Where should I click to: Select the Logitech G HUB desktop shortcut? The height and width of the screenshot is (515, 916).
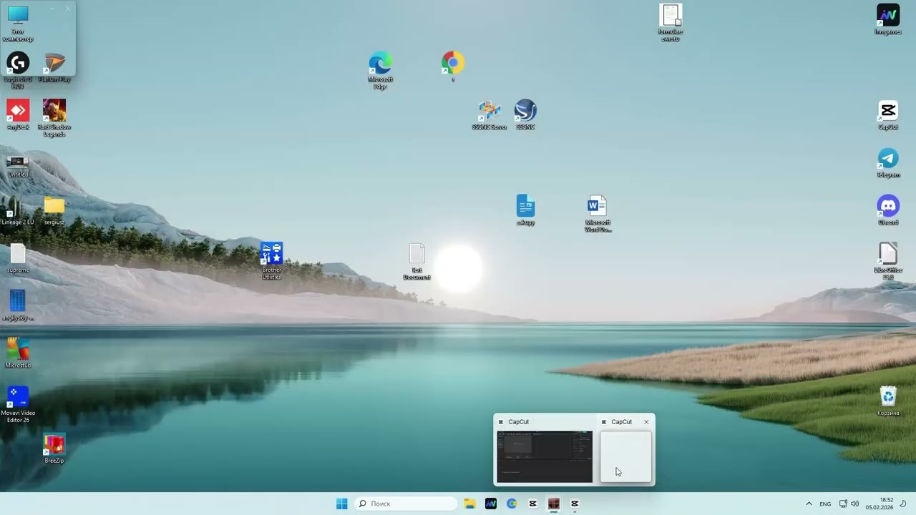point(18,69)
